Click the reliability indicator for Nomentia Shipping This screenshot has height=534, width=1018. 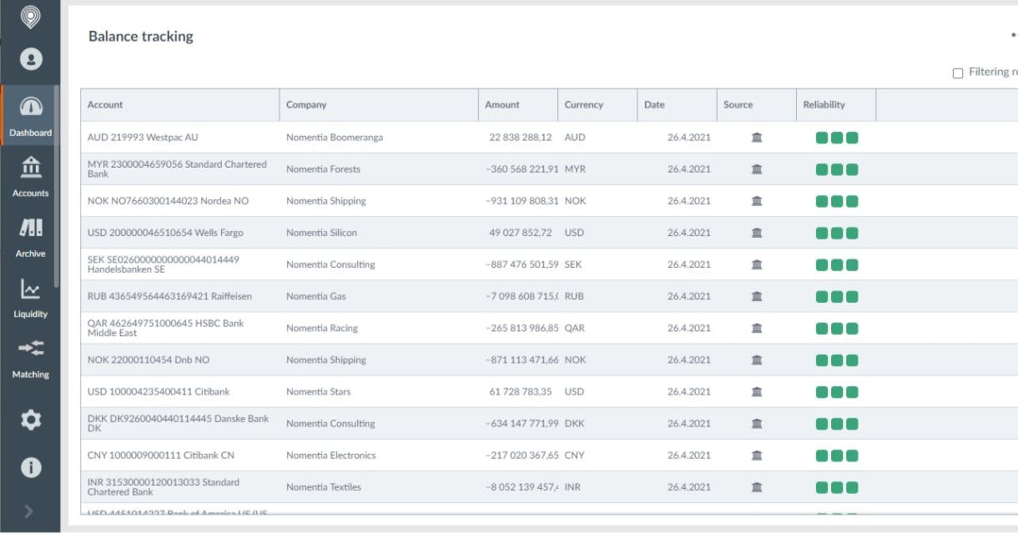tap(837, 200)
